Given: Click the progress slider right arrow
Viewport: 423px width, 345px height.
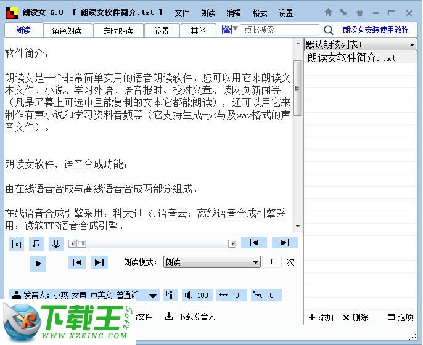Looking at the screenshot, I should pos(232,244).
